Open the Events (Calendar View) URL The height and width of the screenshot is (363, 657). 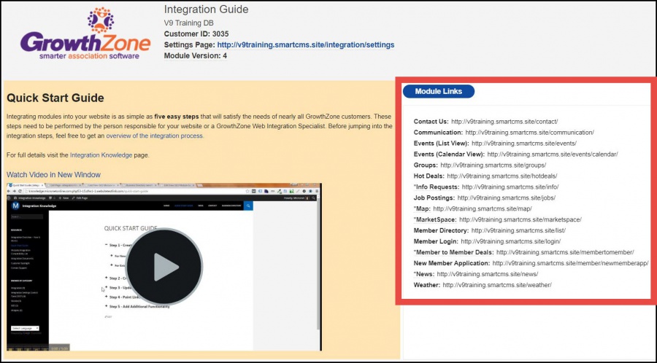click(553, 155)
